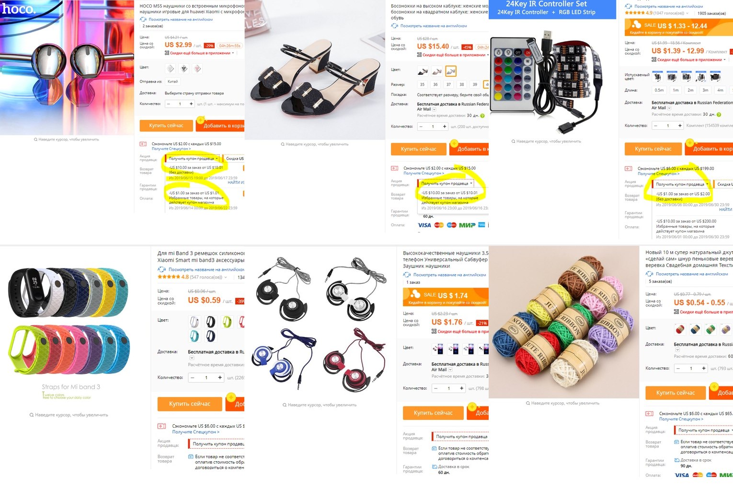Click the red coupon icon beside 'Сэкономьте US $6.00 с каждых US $199.00'
733x489 pixels.
click(629, 169)
